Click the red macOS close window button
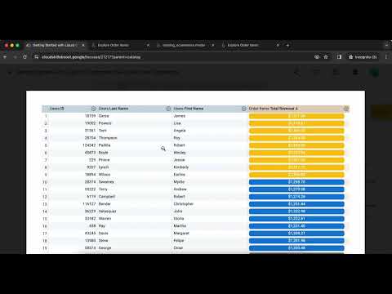 pos(7,46)
